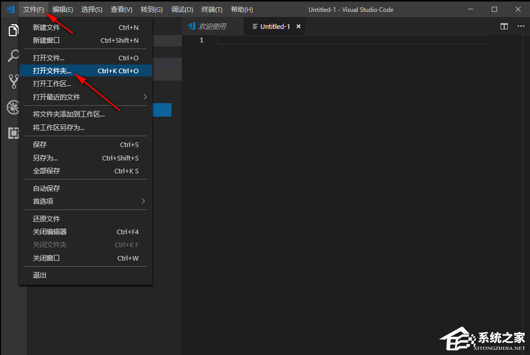
Task: Click 退出 to exit the application
Action: pyautogui.click(x=40, y=275)
